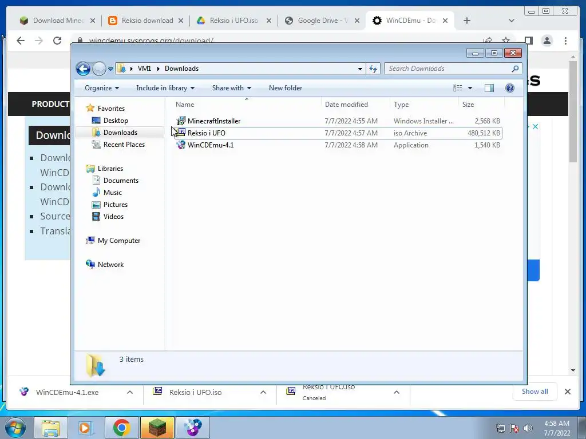Reload the page in Chrome
Image resolution: width=586 pixels, height=439 pixels.
coord(57,41)
